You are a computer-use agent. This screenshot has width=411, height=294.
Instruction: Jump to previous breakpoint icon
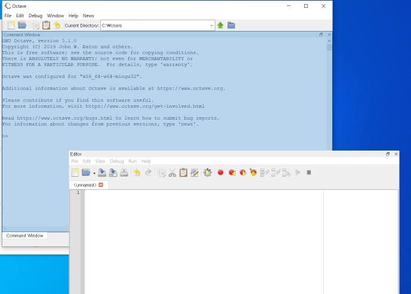click(x=231, y=173)
